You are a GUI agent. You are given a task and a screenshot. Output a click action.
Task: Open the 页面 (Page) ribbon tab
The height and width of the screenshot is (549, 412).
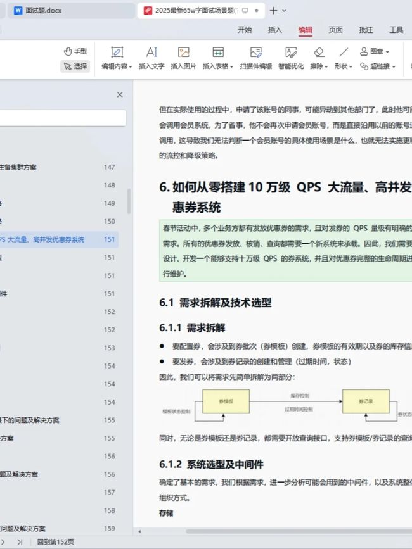[x=335, y=30]
